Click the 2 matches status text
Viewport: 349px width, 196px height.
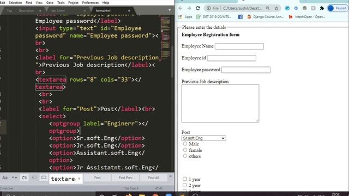point(7,188)
